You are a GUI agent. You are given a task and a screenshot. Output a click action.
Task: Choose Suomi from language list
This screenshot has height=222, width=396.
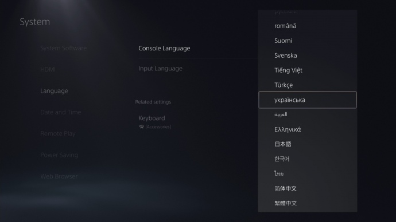point(308,41)
